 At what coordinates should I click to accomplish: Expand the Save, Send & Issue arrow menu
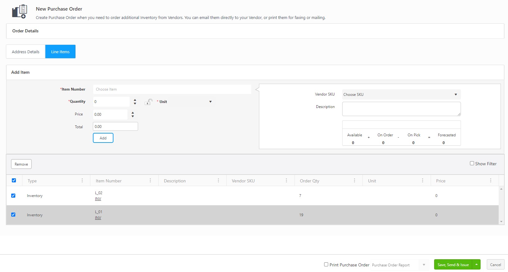476,265
